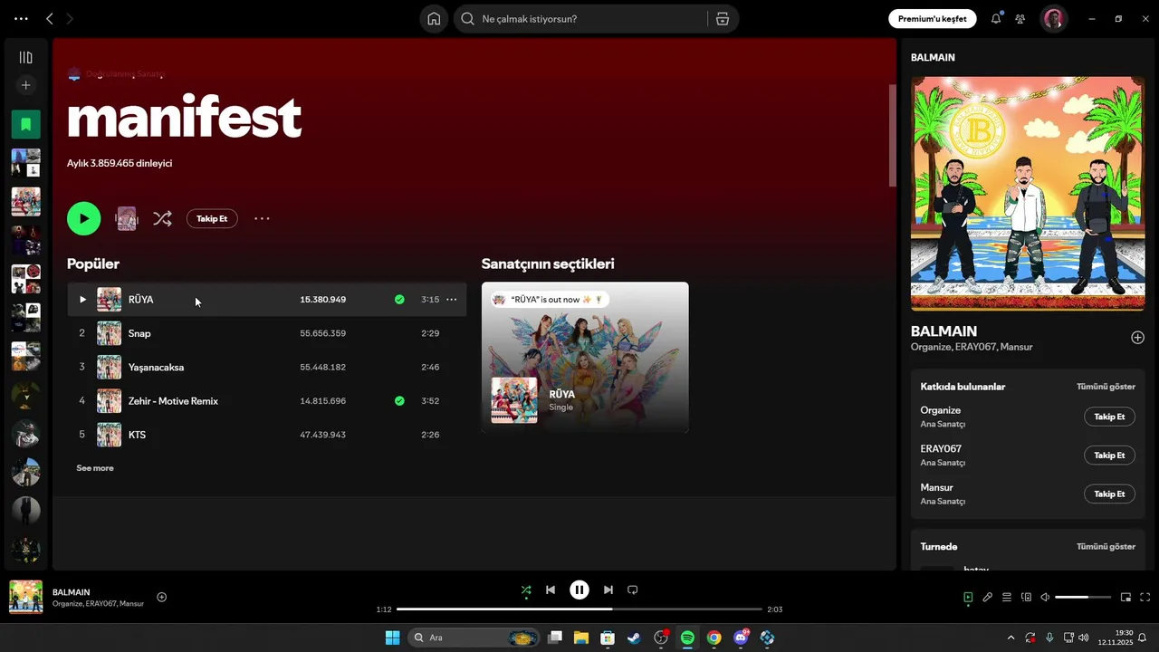Viewport: 1159px width, 652px height.
Task: Open the lyrics microphone icon
Action: 987,598
